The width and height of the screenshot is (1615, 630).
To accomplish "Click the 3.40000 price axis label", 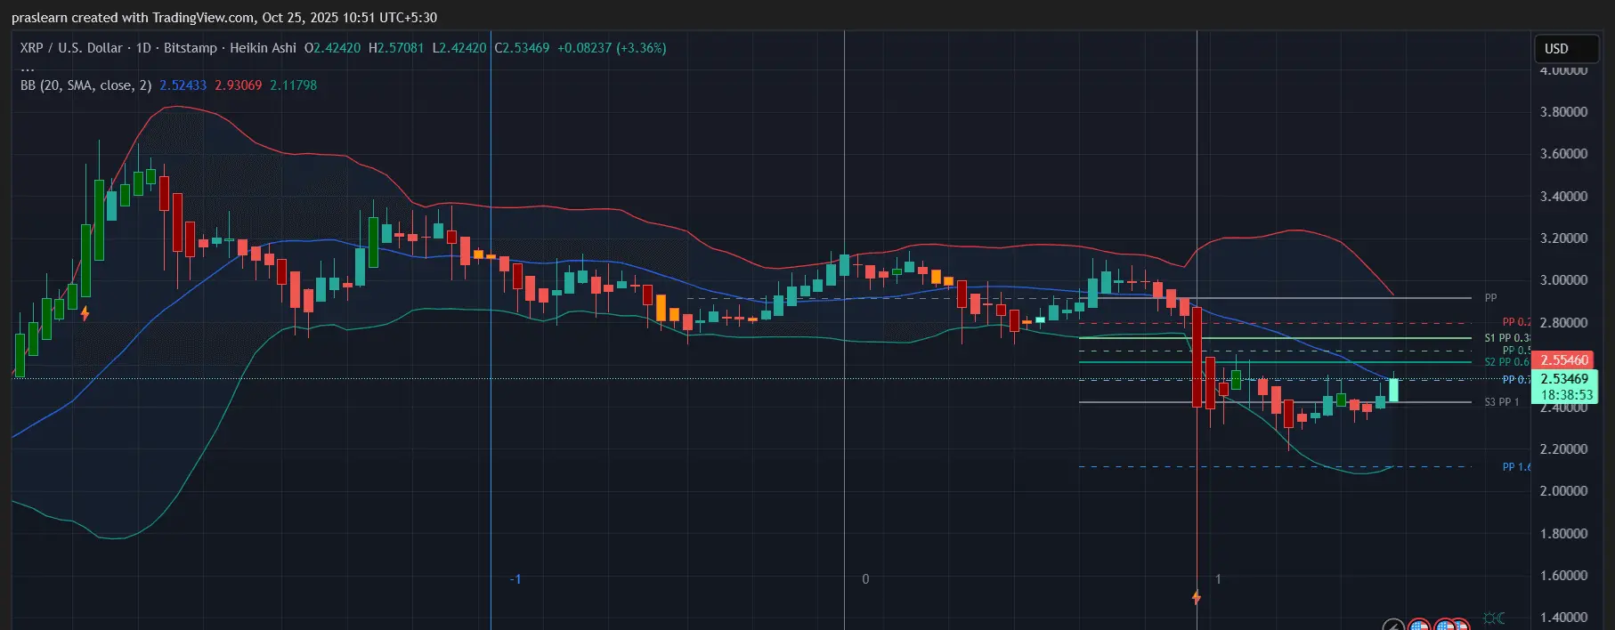I will 1563,197.
